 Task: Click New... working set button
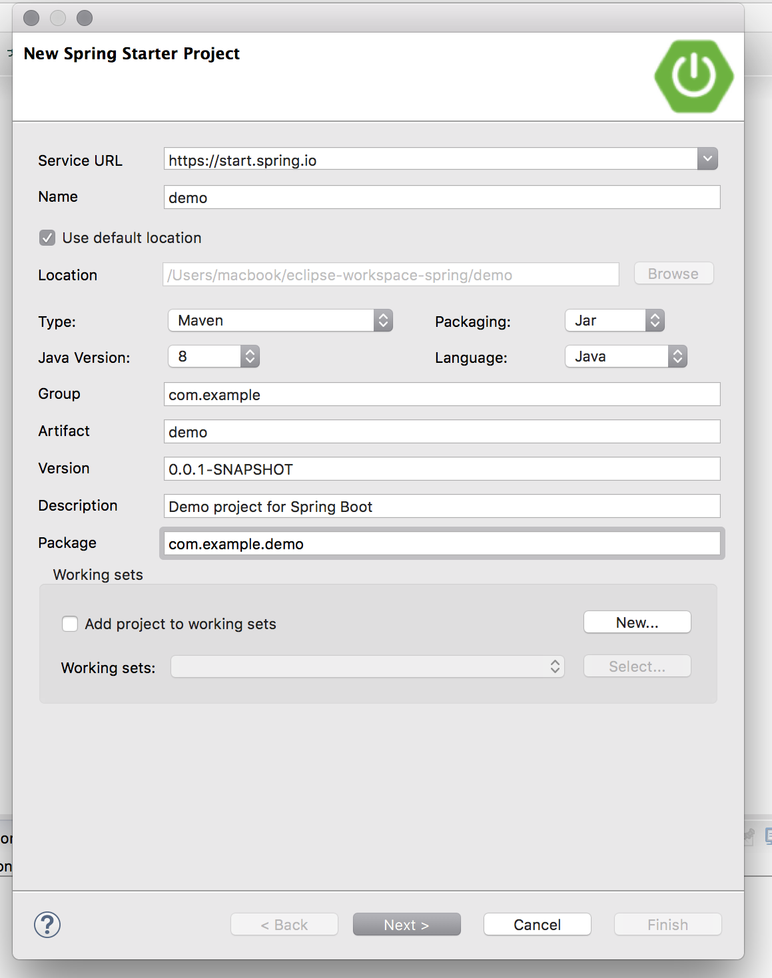tap(637, 622)
